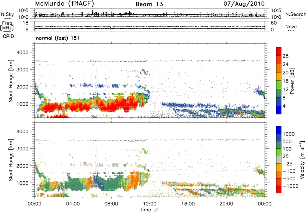The height and width of the screenshot is (212, 306).
Task: Click the 4000 tick on power plot axis
Action: (22, 52)
